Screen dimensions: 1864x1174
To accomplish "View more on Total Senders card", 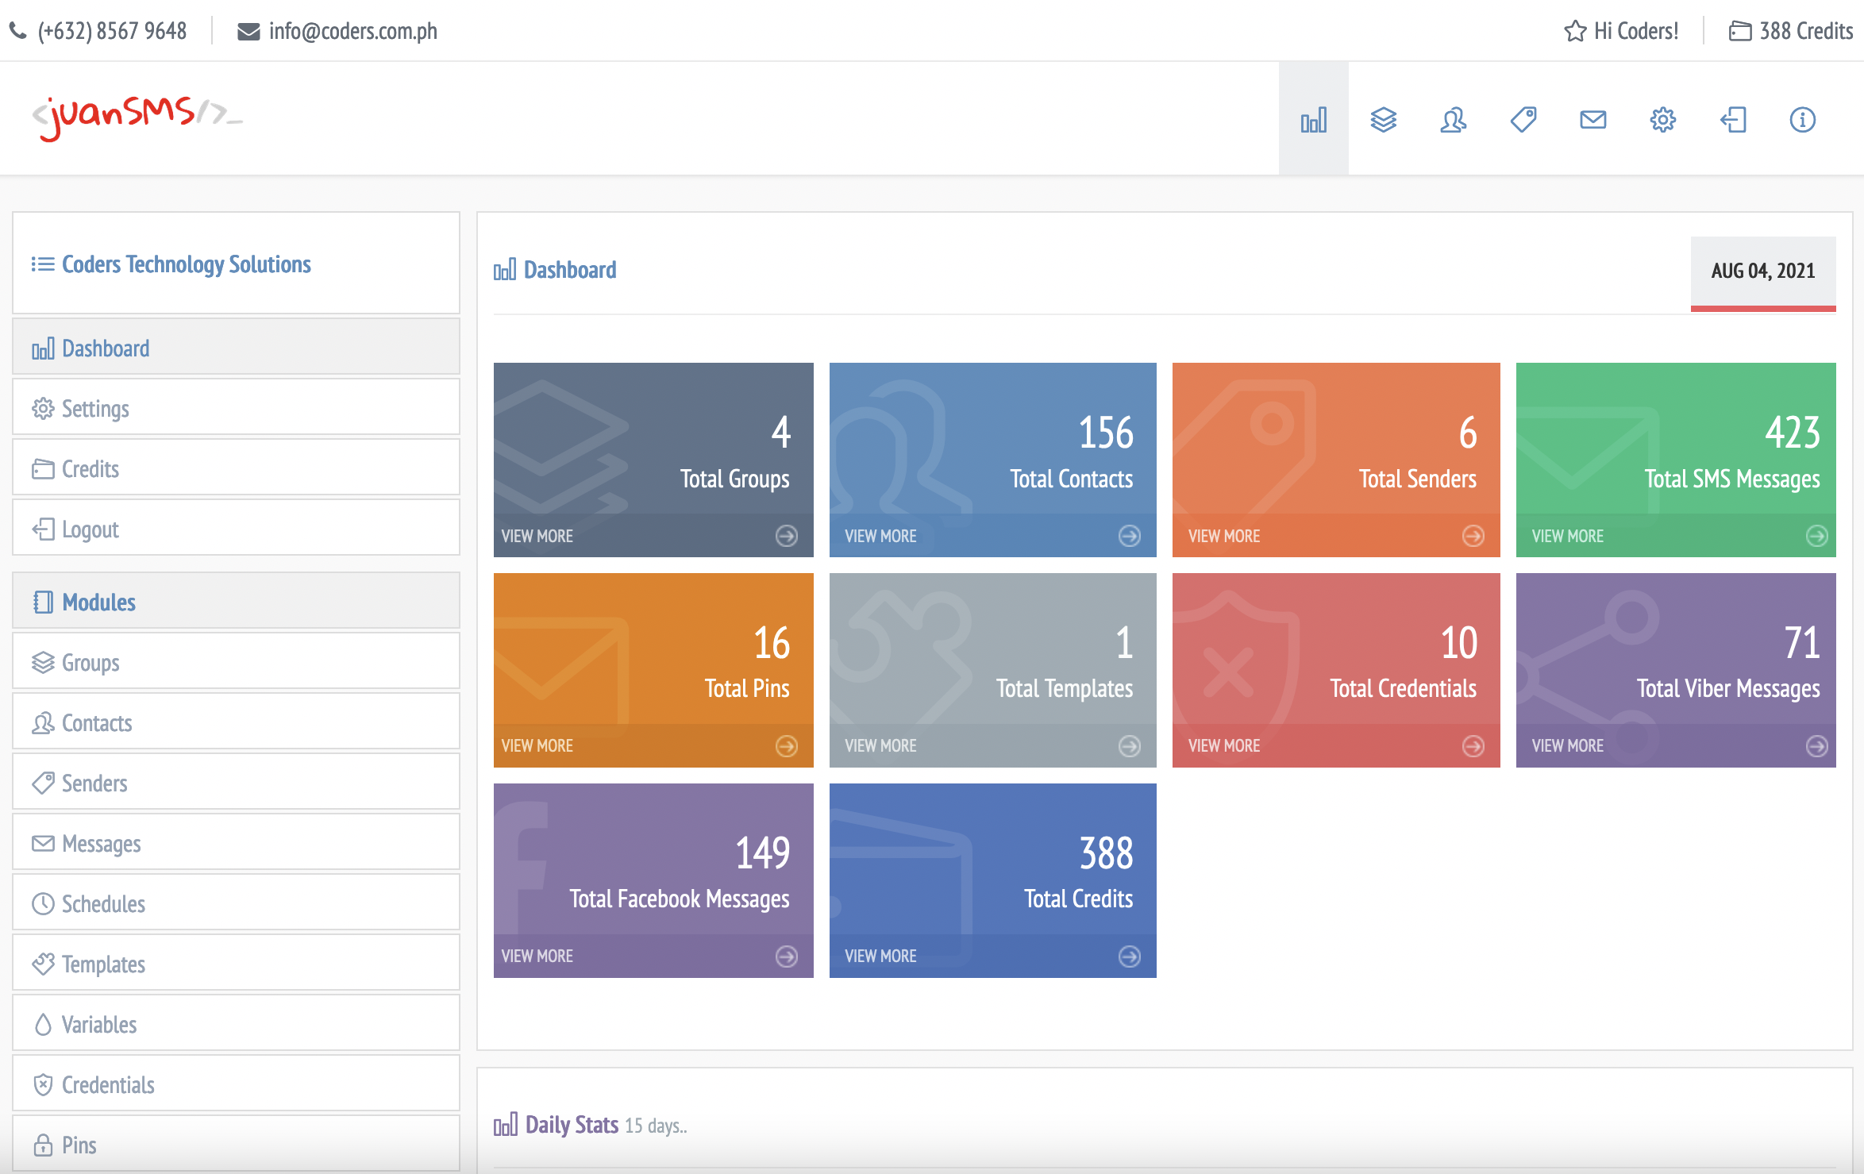I will click(1224, 536).
